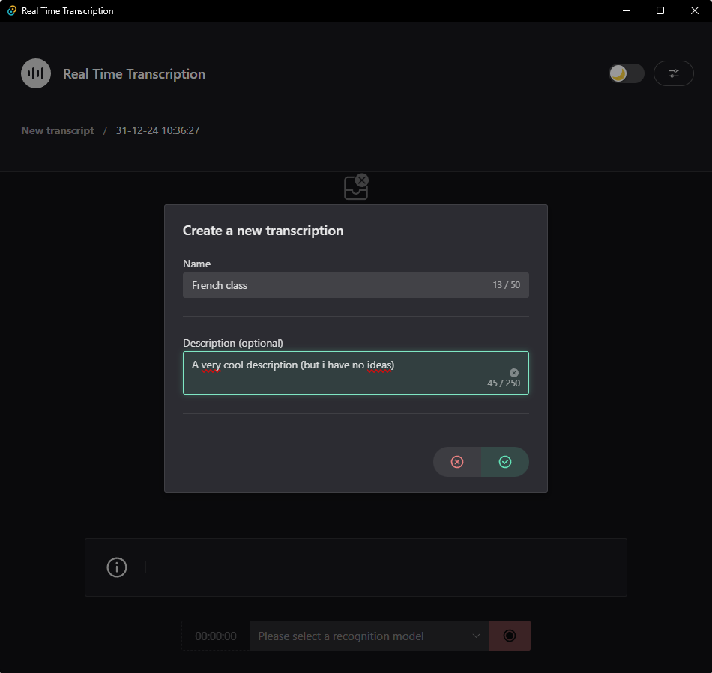Cancel the new transcription with the red X
712x673 pixels.
(457, 462)
